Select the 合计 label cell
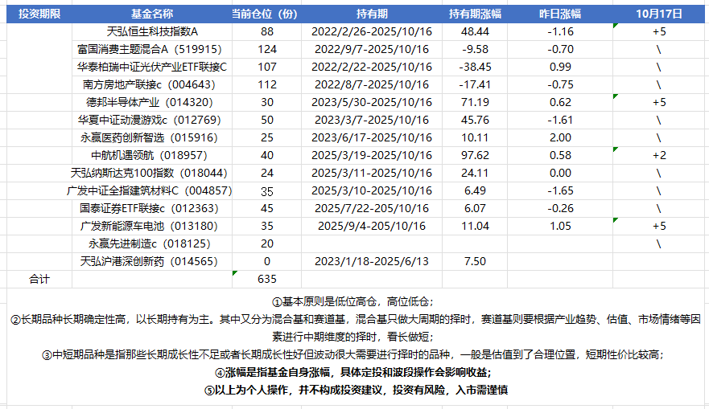The height and width of the screenshot is (409, 709). (x=39, y=279)
